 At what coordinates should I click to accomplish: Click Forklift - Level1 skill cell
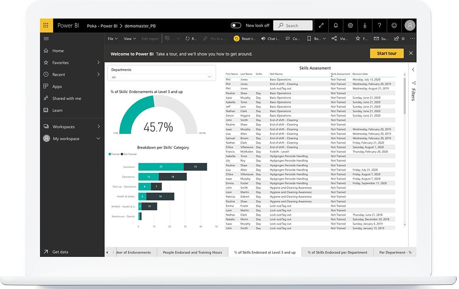pyautogui.click(x=279, y=151)
